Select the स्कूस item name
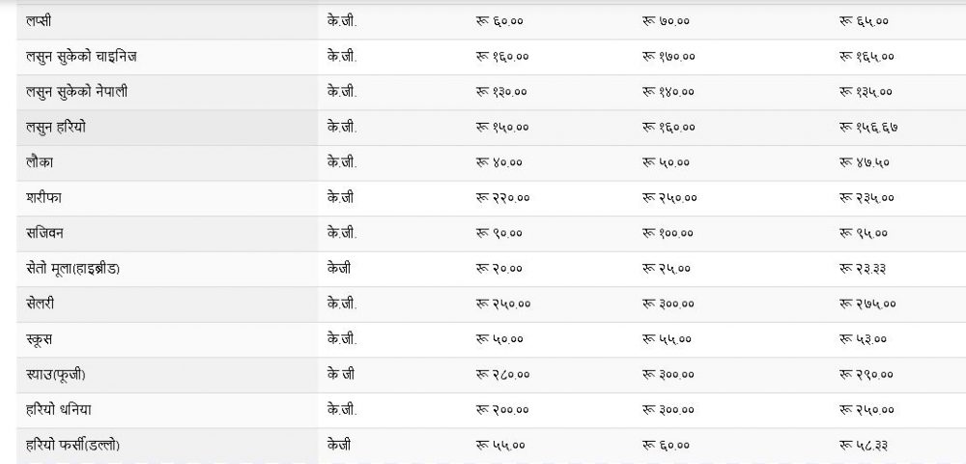The width and height of the screenshot is (966, 464). 43,339
